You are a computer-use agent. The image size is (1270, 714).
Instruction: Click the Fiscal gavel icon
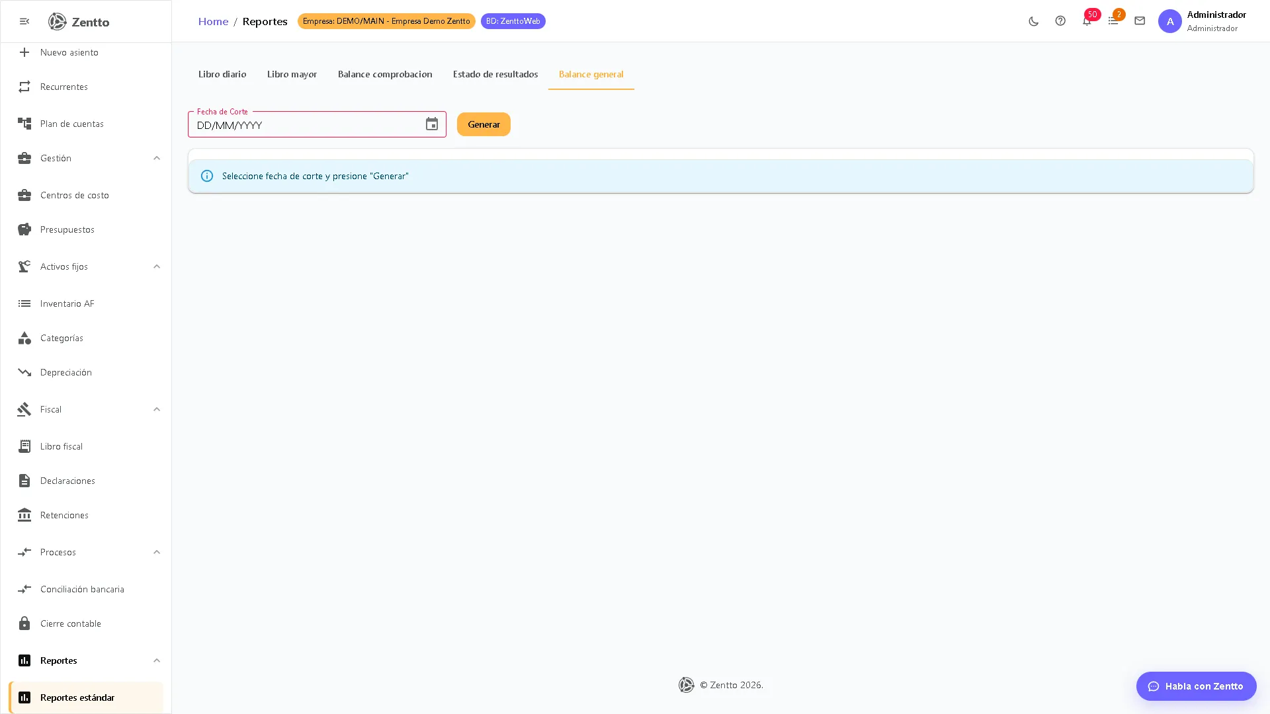click(24, 409)
